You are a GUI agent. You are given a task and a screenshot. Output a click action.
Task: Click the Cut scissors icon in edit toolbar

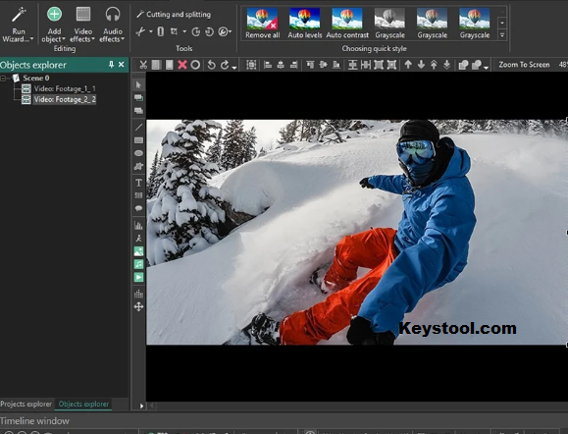tap(143, 65)
